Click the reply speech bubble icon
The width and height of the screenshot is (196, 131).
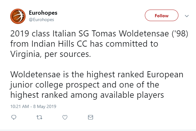click(14, 117)
